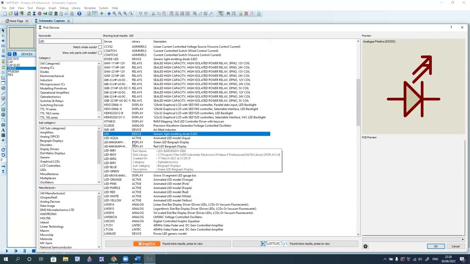Click the New Project toolbar icon
This screenshot has height=264, width=470.
pos(5,14)
